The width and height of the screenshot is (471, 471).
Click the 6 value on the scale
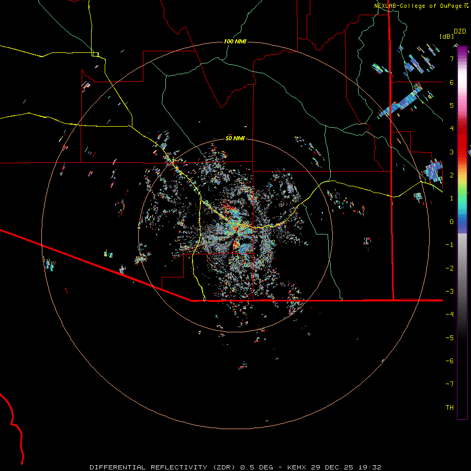pos(452,82)
